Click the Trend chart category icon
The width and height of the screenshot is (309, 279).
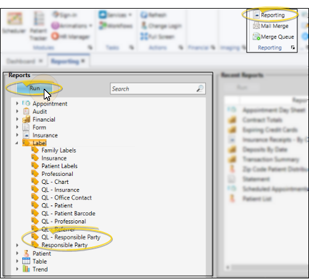26,269
